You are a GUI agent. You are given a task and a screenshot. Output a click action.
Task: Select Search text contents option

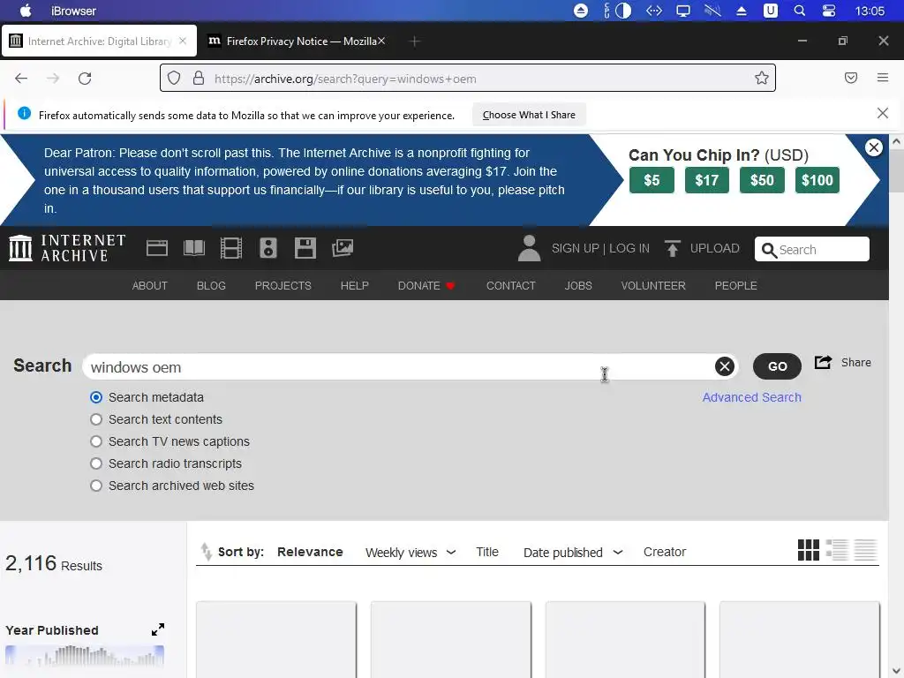pyautogui.click(x=96, y=419)
